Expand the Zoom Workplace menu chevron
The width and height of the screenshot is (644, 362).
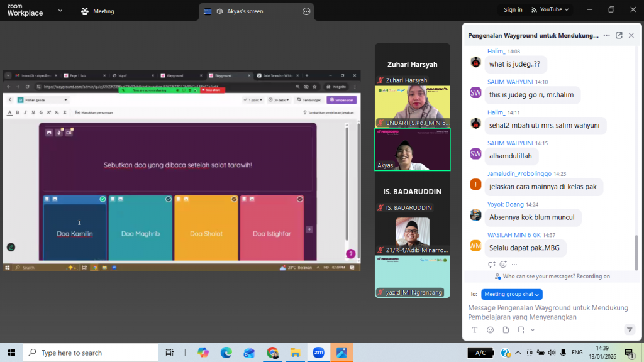coord(60,11)
